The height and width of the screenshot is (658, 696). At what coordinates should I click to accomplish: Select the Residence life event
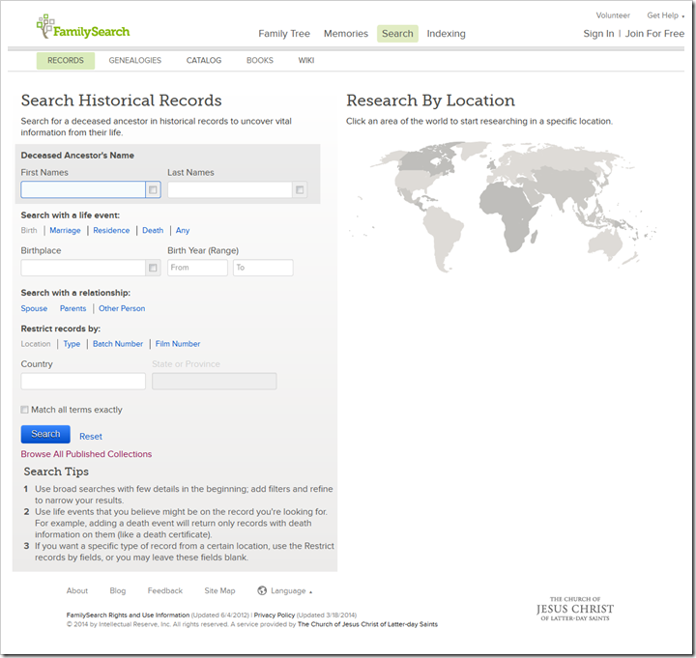pos(111,230)
